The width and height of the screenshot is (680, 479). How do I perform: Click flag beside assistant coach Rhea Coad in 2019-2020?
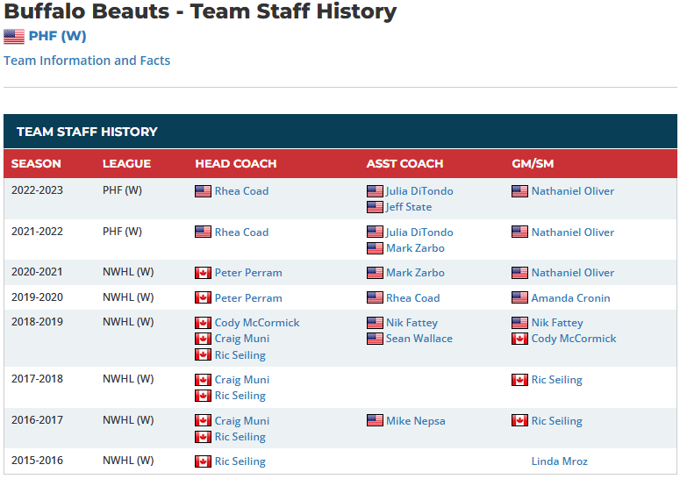click(x=375, y=297)
